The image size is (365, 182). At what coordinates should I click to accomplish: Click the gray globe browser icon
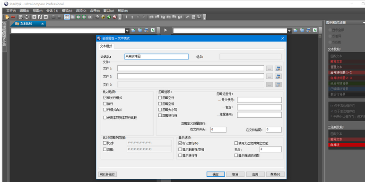[x=97, y=17]
